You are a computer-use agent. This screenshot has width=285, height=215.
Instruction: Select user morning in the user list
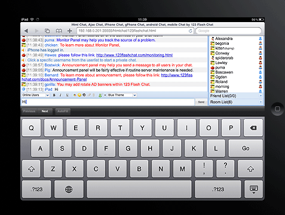tap(222, 87)
